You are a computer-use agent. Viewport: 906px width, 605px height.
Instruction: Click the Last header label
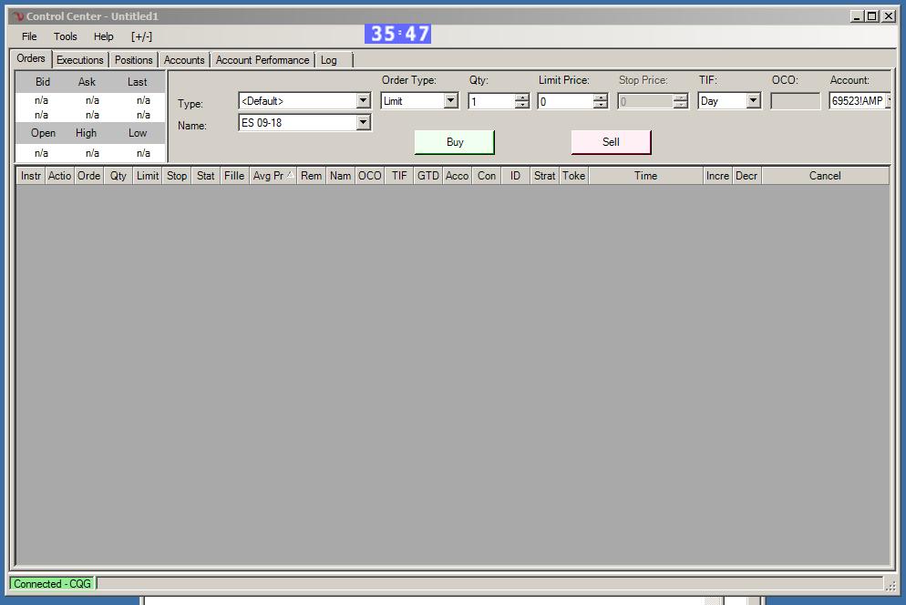click(x=137, y=82)
